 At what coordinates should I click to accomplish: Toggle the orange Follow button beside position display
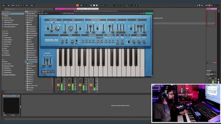77,6
